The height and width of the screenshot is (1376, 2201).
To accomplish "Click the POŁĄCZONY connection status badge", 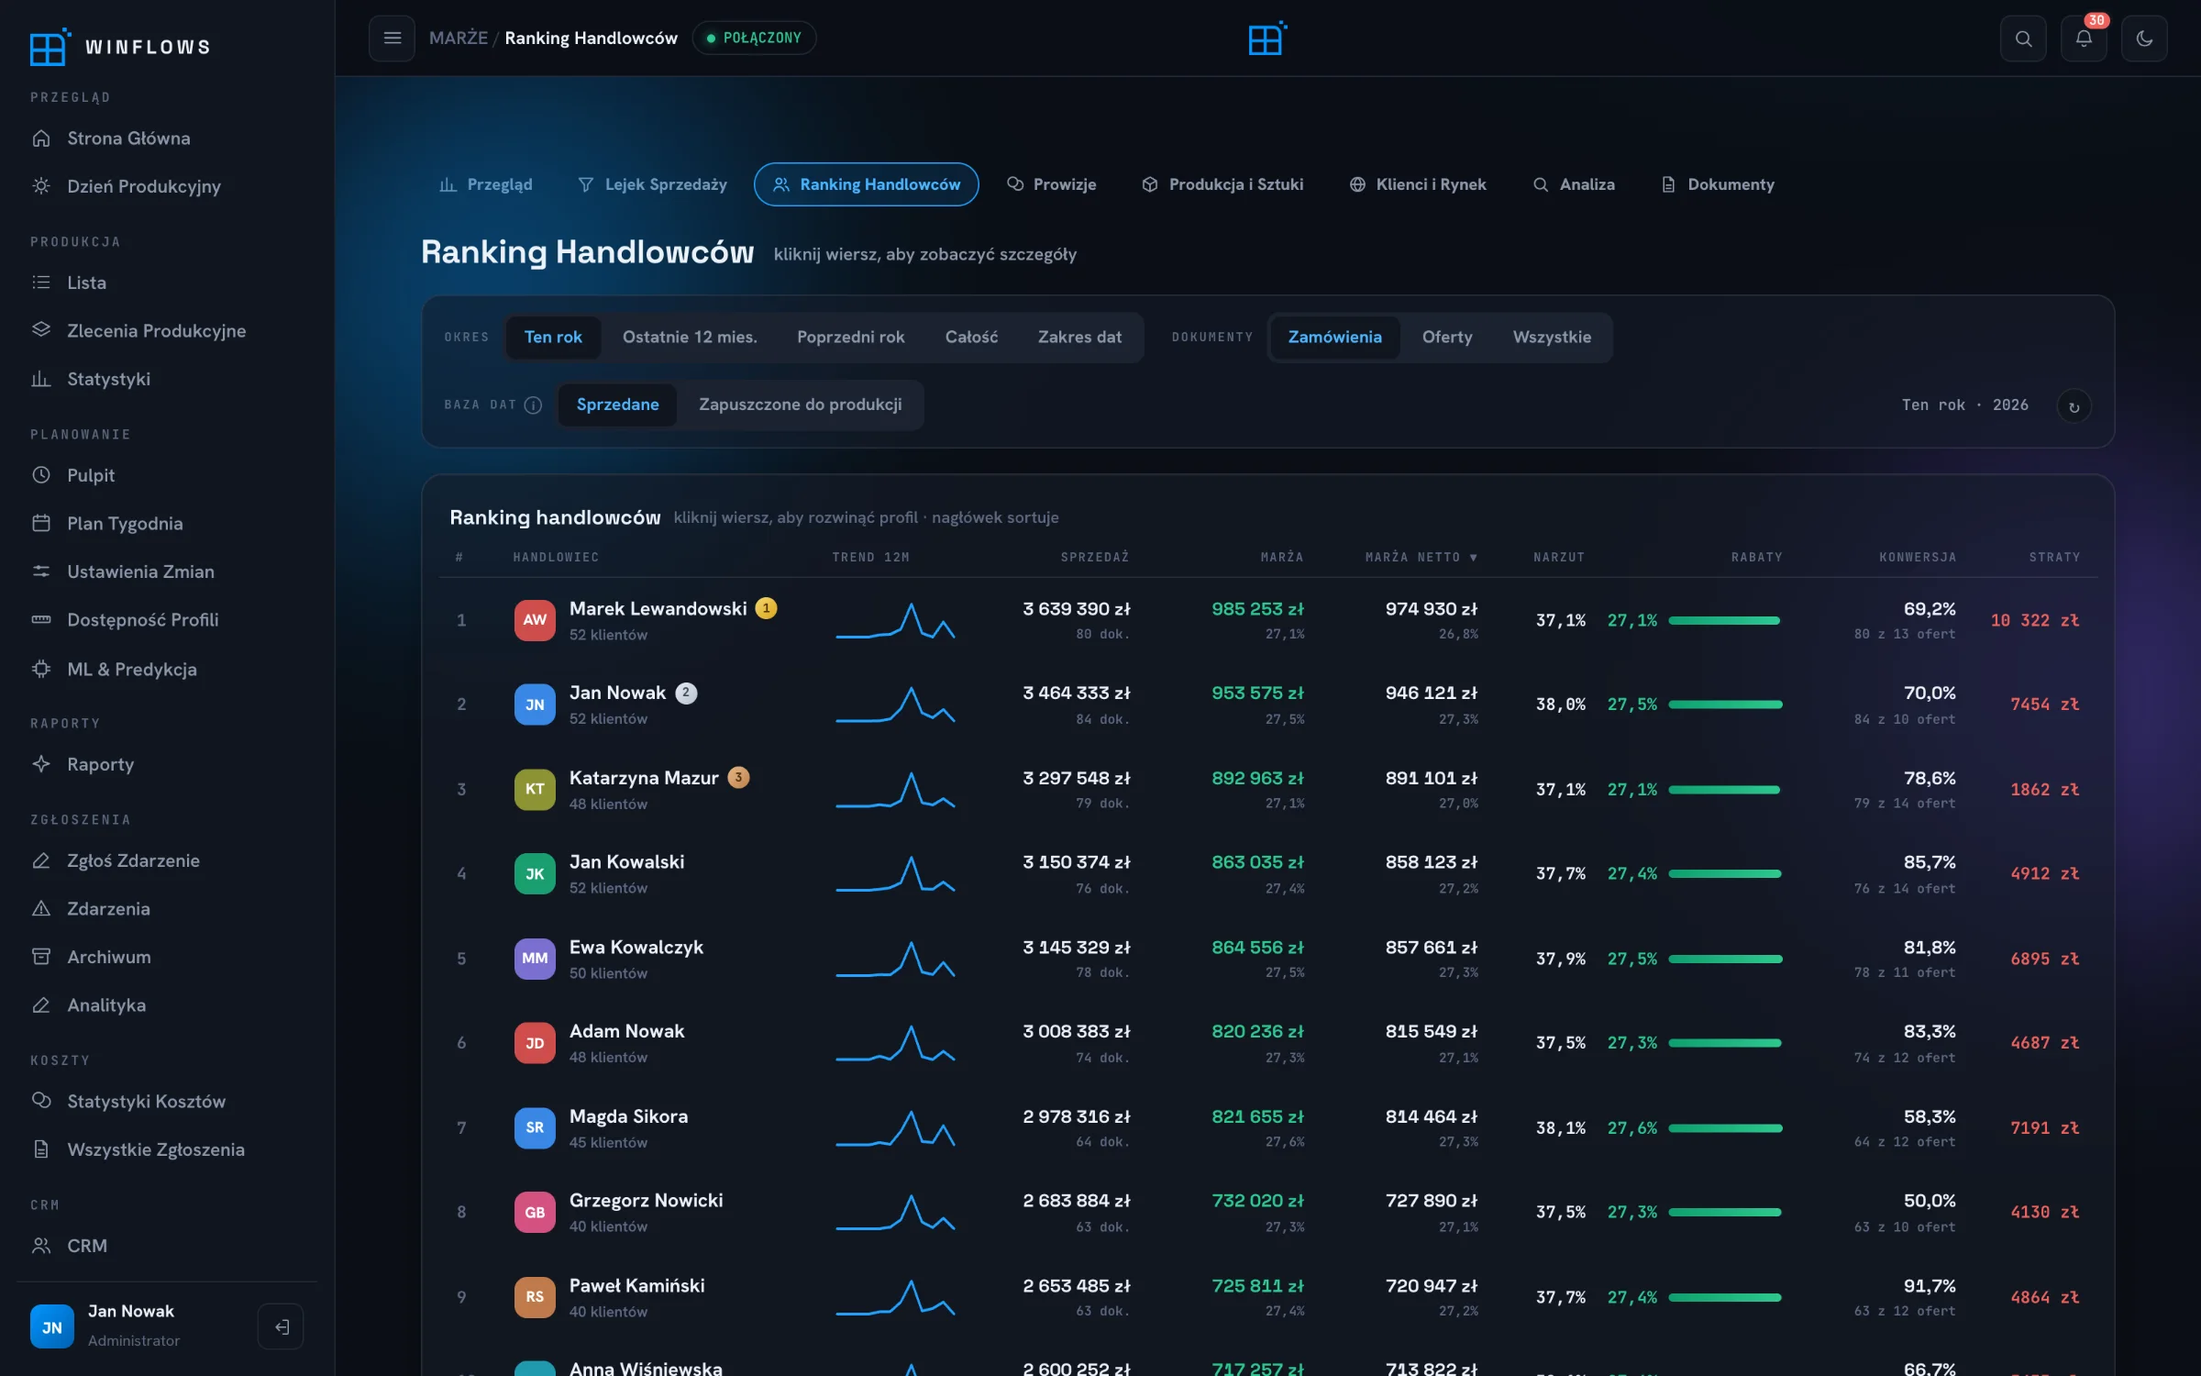I will [x=754, y=39].
